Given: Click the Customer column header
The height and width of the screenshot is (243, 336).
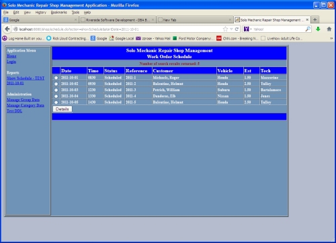Looking at the screenshot, I should 184,71.
